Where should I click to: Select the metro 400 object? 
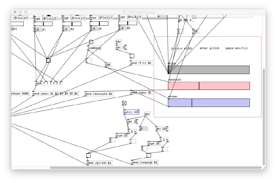131,112
